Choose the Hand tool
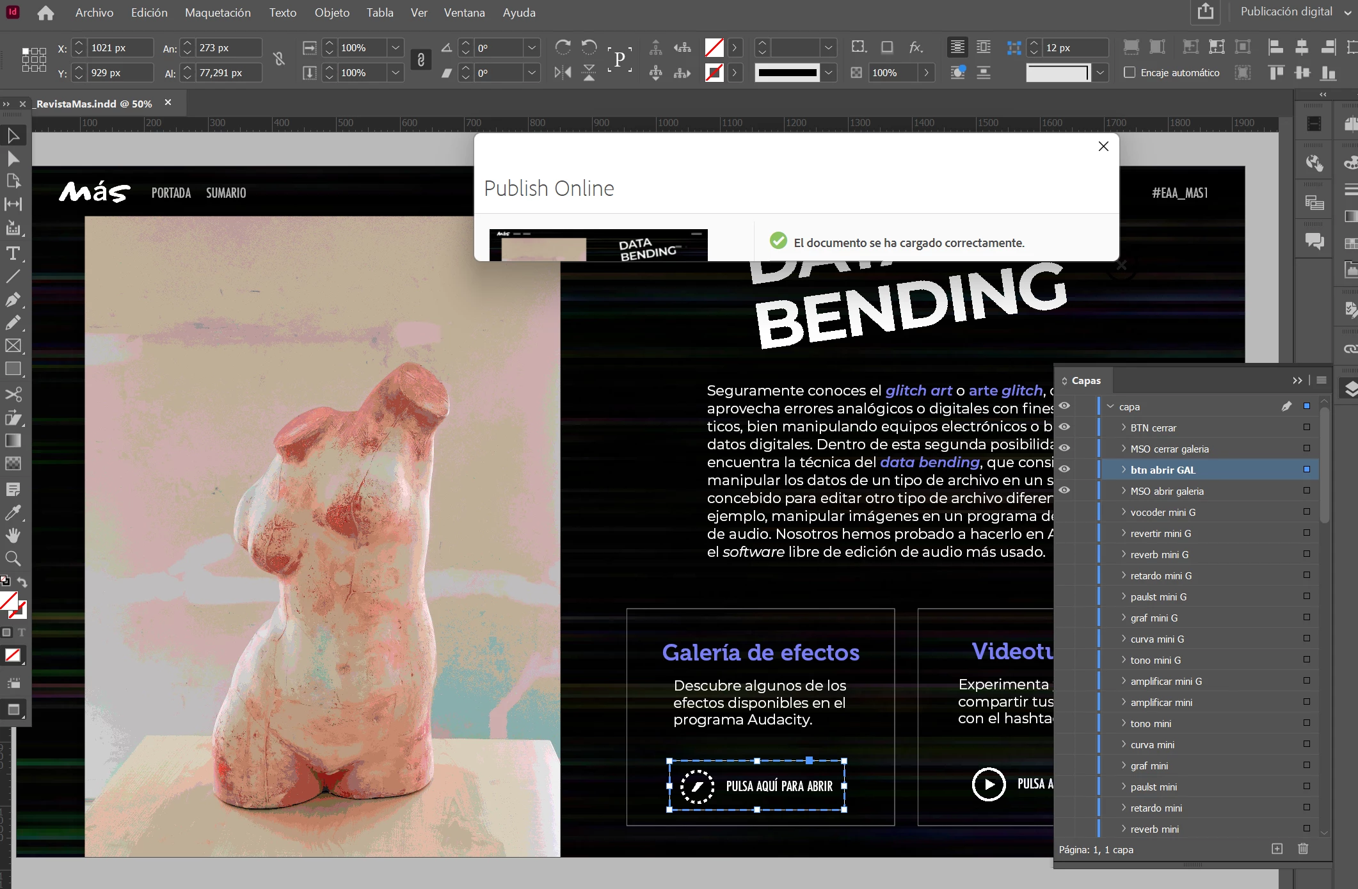Image resolution: width=1358 pixels, height=889 pixels. [x=13, y=535]
